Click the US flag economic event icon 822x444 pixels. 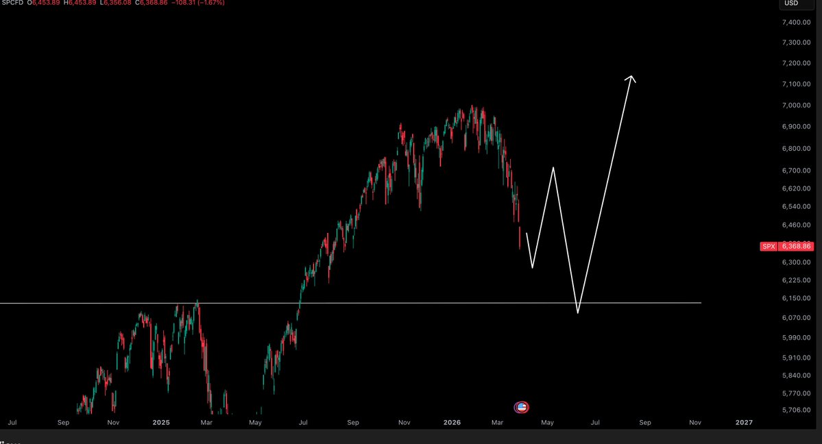(x=521, y=407)
